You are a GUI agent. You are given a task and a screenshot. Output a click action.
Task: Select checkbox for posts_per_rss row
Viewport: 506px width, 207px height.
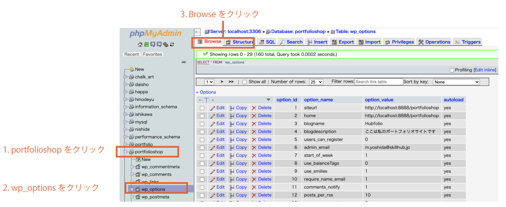click(x=202, y=195)
